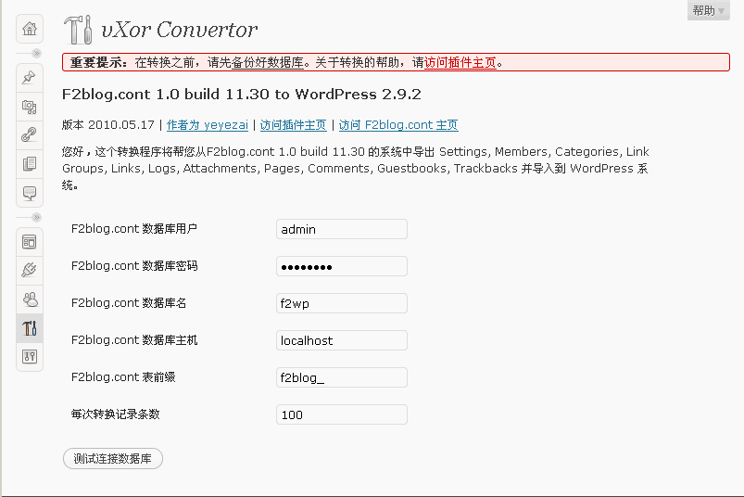This screenshot has width=744, height=497.
Task: Click 重要提示 bold text in notice
Action: tap(99, 63)
